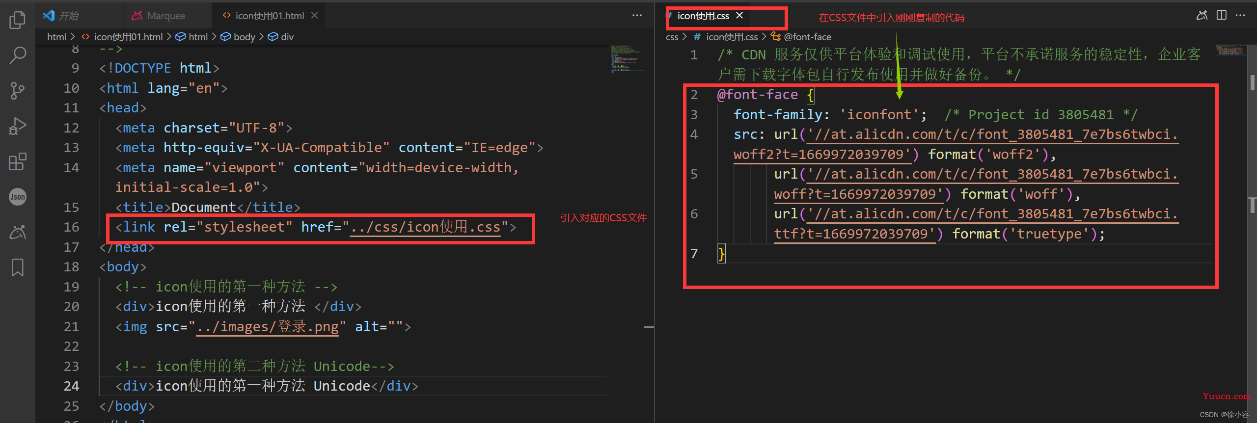Image resolution: width=1257 pixels, height=423 pixels.
Task: Click the @font-face rule text
Action: 758,95
